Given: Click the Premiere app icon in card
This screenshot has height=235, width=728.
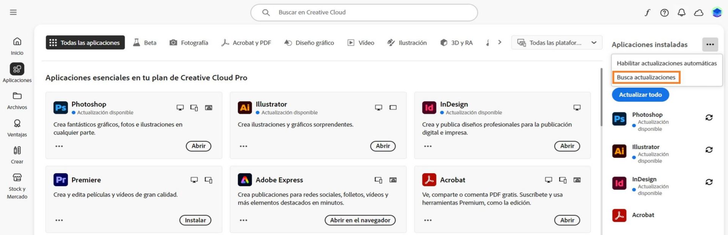Looking at the screenshot, I should point(61,180).
